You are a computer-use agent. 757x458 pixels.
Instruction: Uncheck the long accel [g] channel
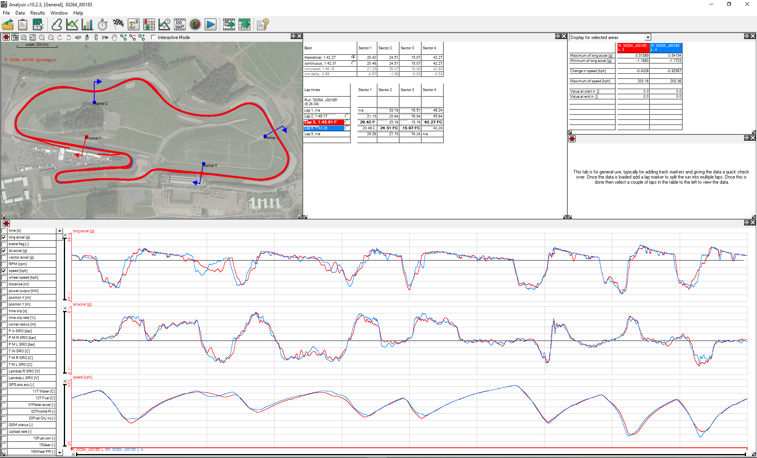click(x=4, y=237)
